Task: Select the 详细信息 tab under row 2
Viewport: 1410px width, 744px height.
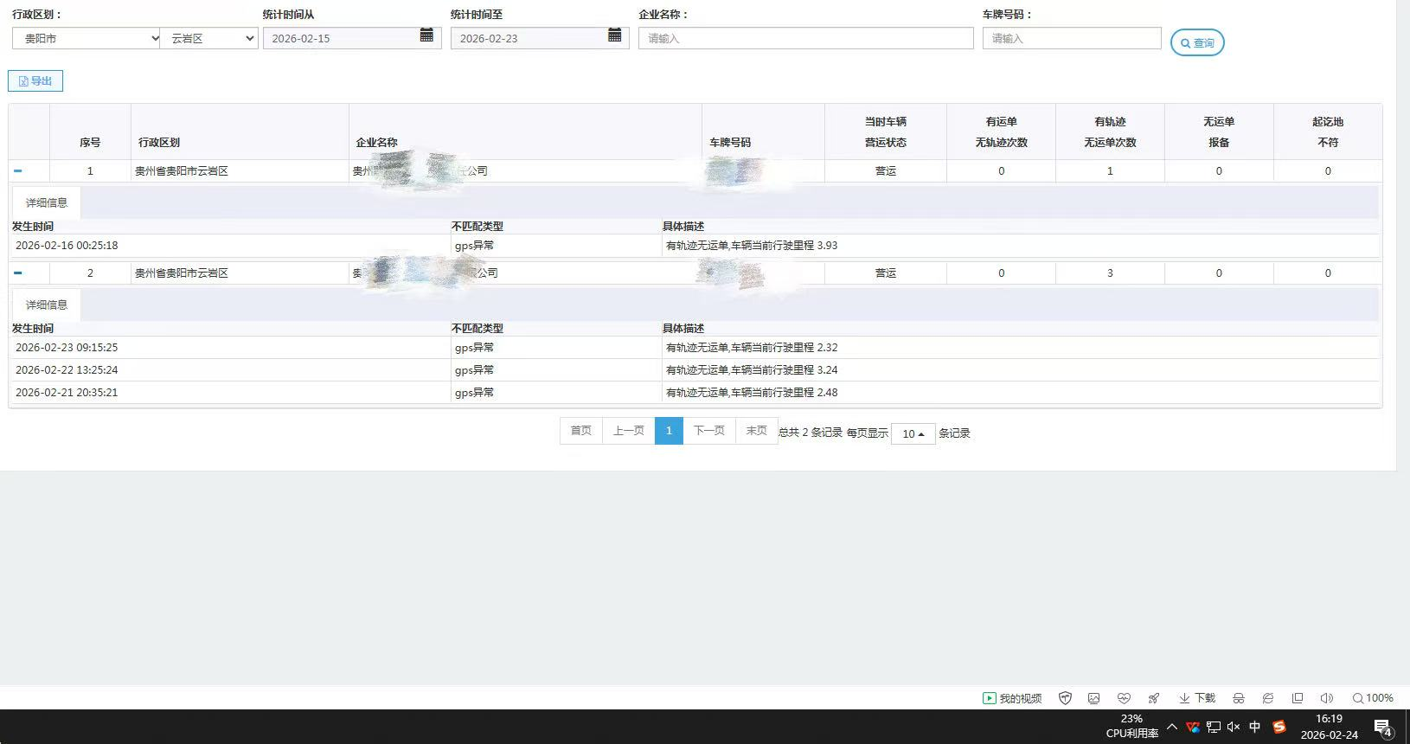Action: [47, 305]
